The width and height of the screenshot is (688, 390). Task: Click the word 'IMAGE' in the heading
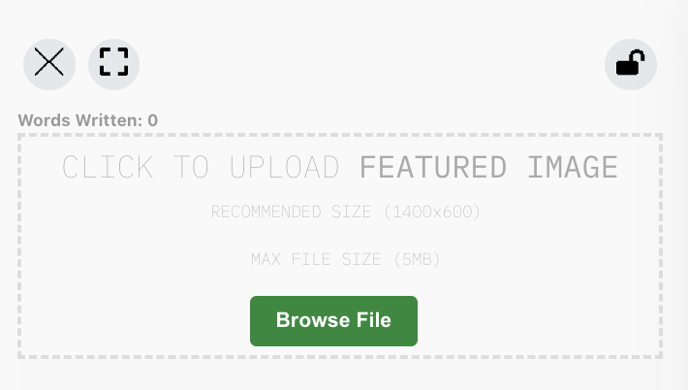pos(573,167)
